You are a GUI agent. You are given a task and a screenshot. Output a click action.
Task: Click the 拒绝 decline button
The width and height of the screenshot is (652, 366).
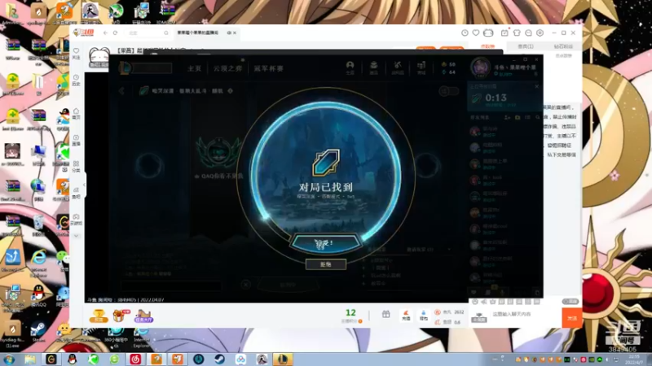pyautogui.click(x=325, y=264)
